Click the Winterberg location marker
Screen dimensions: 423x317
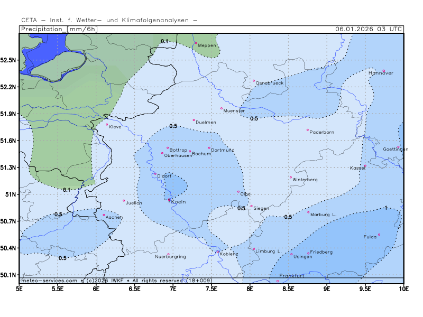click(x=290, y=178)
